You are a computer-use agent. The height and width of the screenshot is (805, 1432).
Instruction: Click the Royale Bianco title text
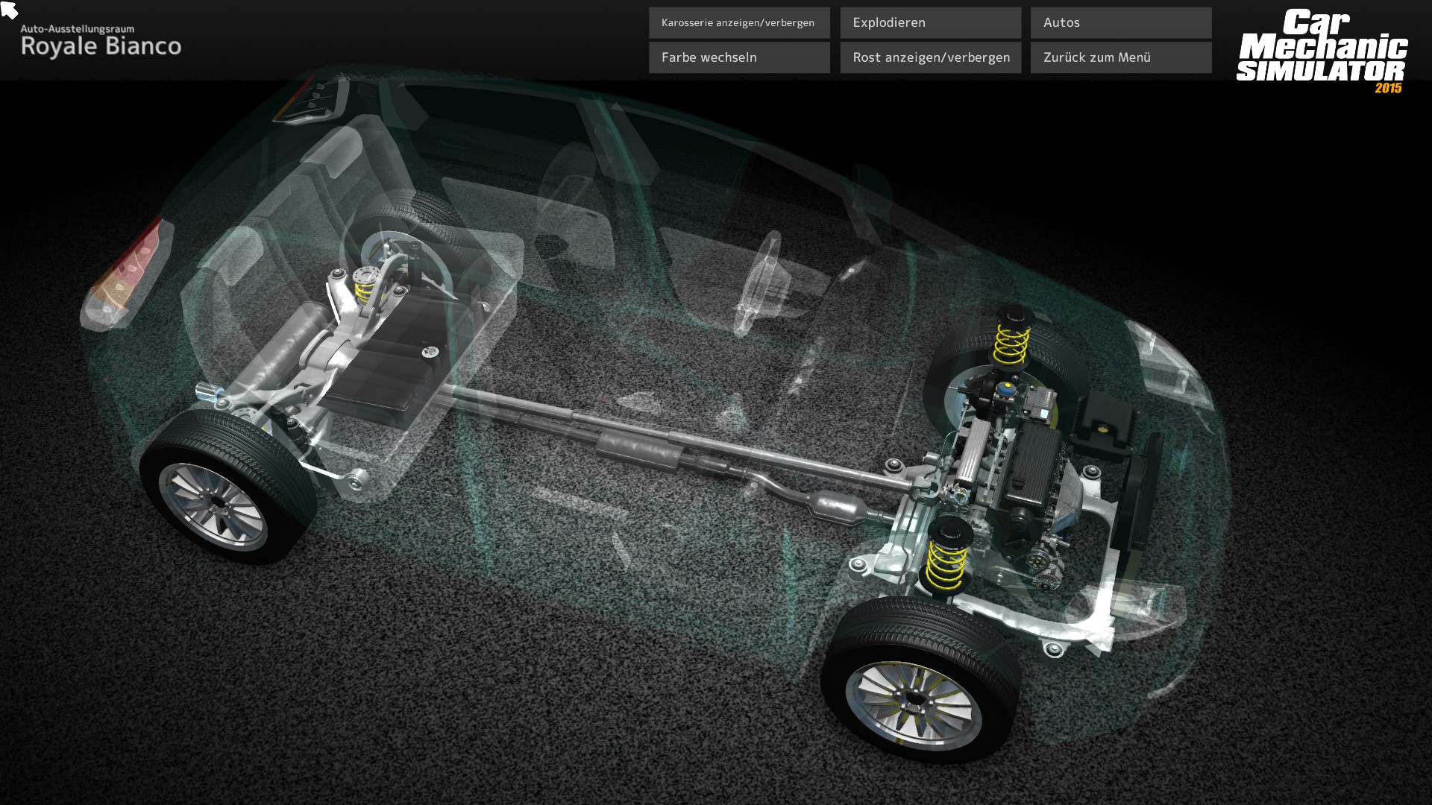pos(101,46)
